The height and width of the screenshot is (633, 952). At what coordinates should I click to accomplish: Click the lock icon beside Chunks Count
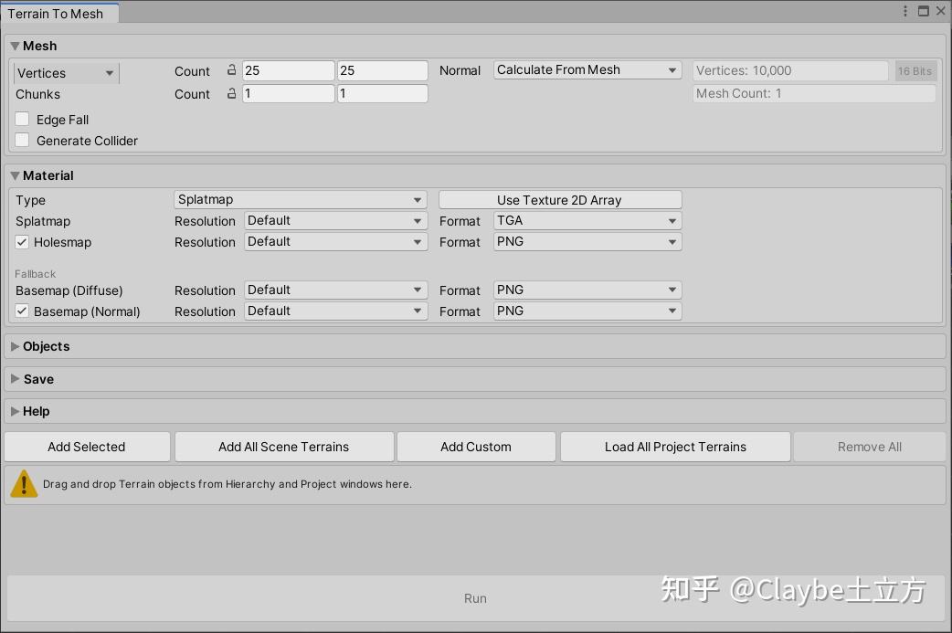pos(231,93)
